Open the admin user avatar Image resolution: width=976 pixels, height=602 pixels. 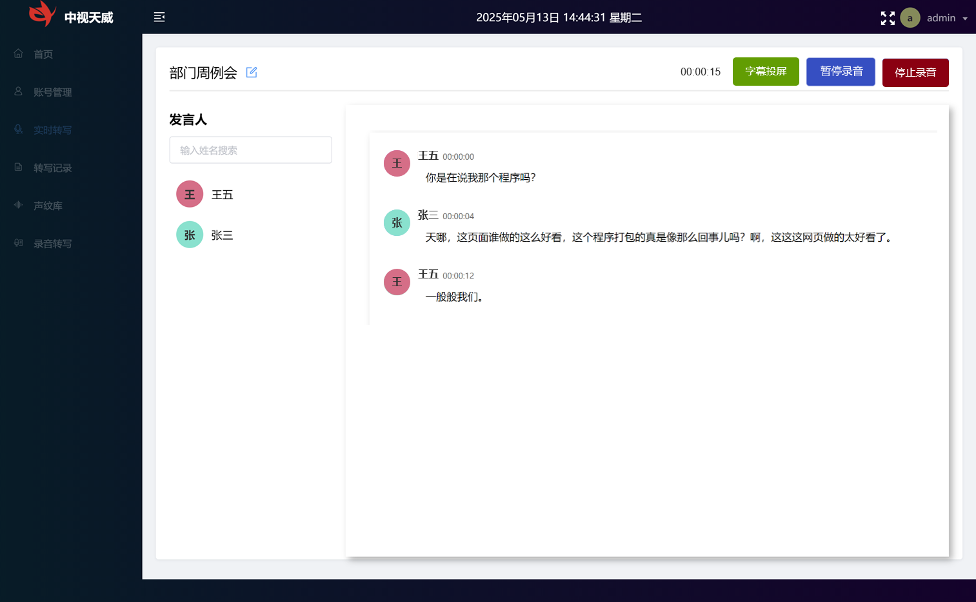(x=910, y=17)
